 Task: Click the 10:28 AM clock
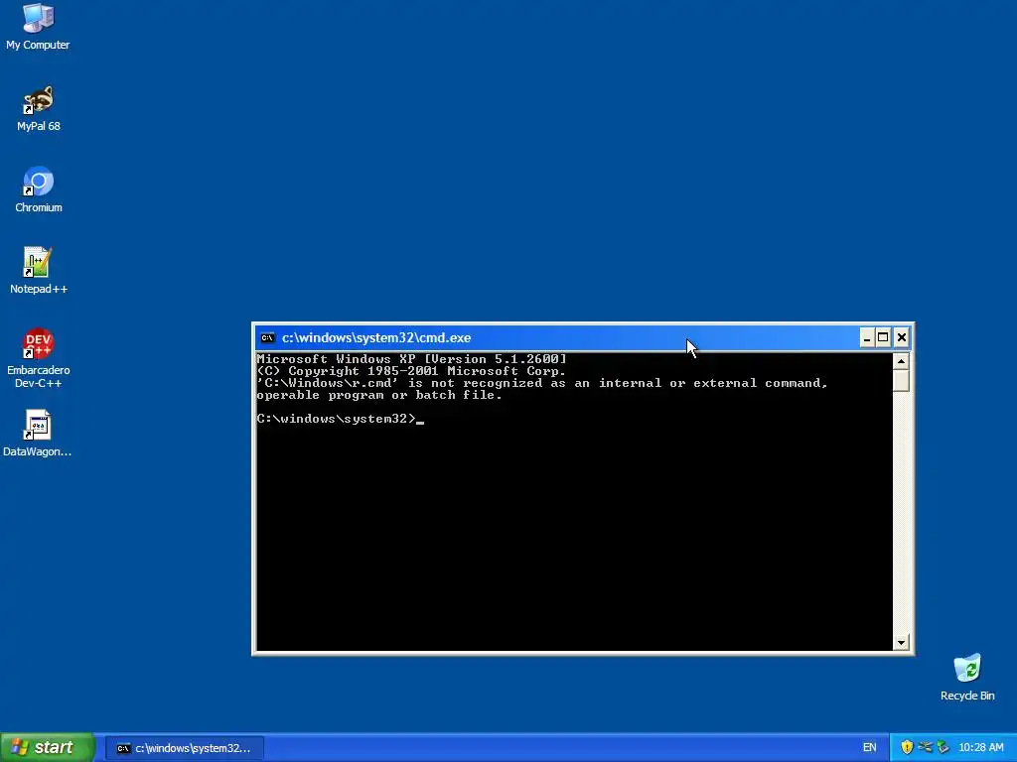coord(980,748)
